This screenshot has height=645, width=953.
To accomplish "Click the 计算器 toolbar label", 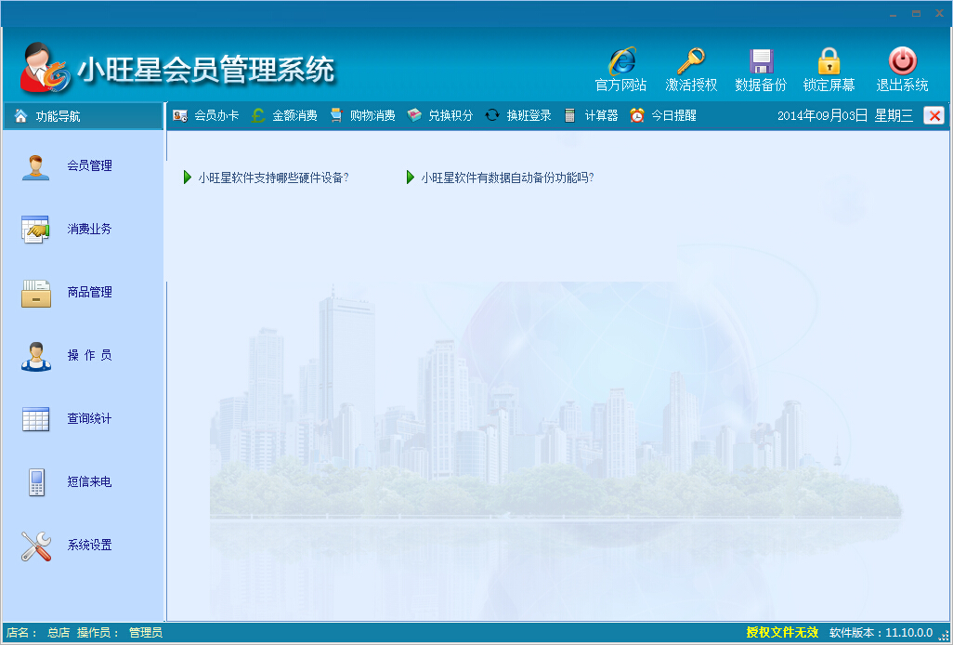I will coord(601,115).
